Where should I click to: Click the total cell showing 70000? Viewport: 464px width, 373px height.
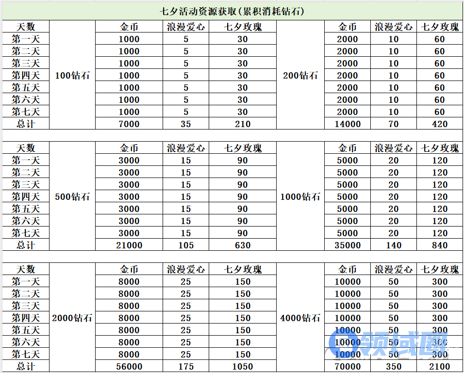[x=348, y=366]
